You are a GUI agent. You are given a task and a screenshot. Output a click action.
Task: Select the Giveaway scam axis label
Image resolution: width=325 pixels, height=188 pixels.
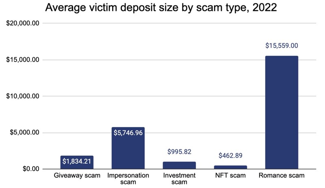tap(77, 175)
